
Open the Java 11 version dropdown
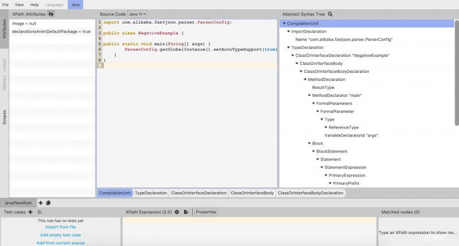tap(137, 14)
